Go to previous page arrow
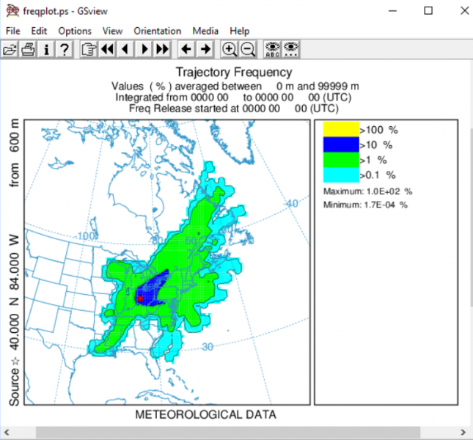473x440 pixels. [x=125, y=49]
